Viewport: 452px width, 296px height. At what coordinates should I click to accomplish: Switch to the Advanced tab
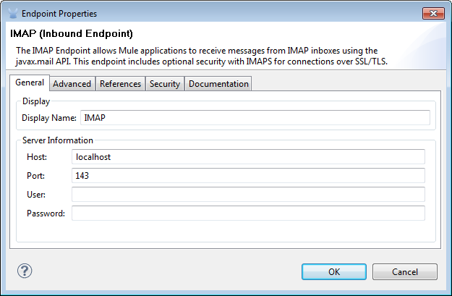coord(72,84)
